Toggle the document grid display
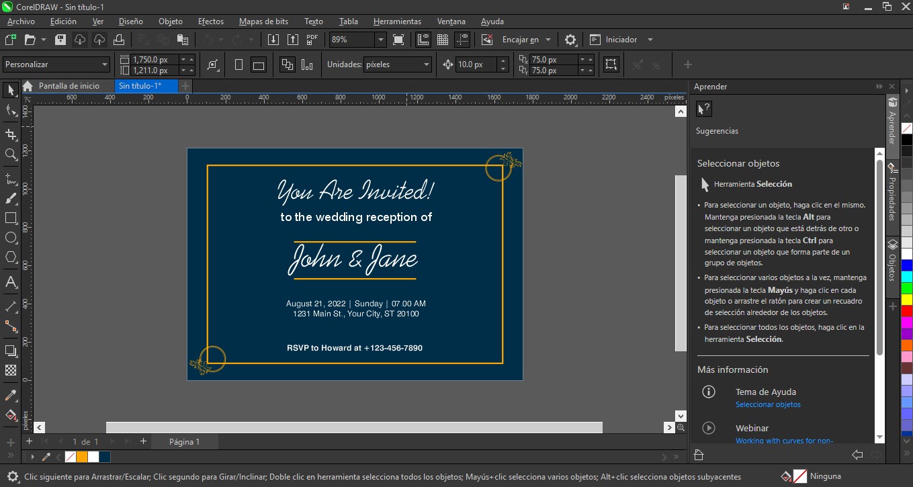 pos(443,39)
